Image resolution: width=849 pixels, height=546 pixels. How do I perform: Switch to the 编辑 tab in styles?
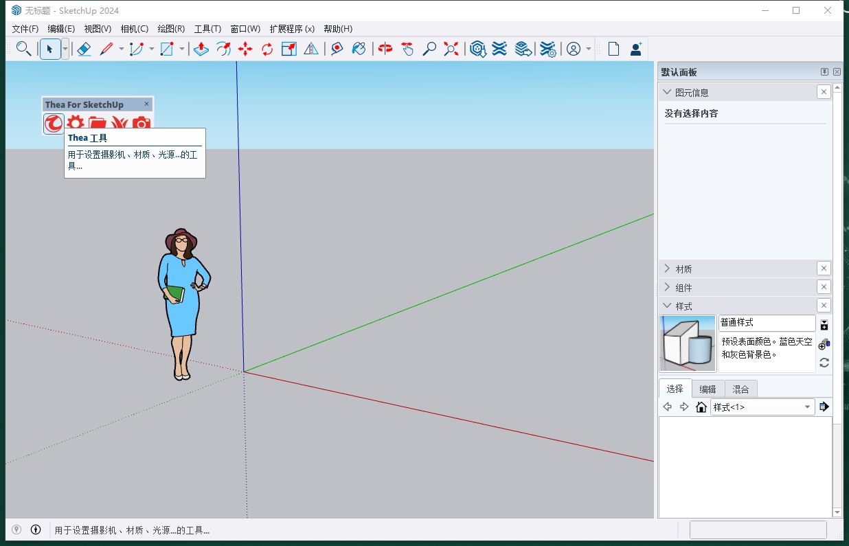[707, 389]
